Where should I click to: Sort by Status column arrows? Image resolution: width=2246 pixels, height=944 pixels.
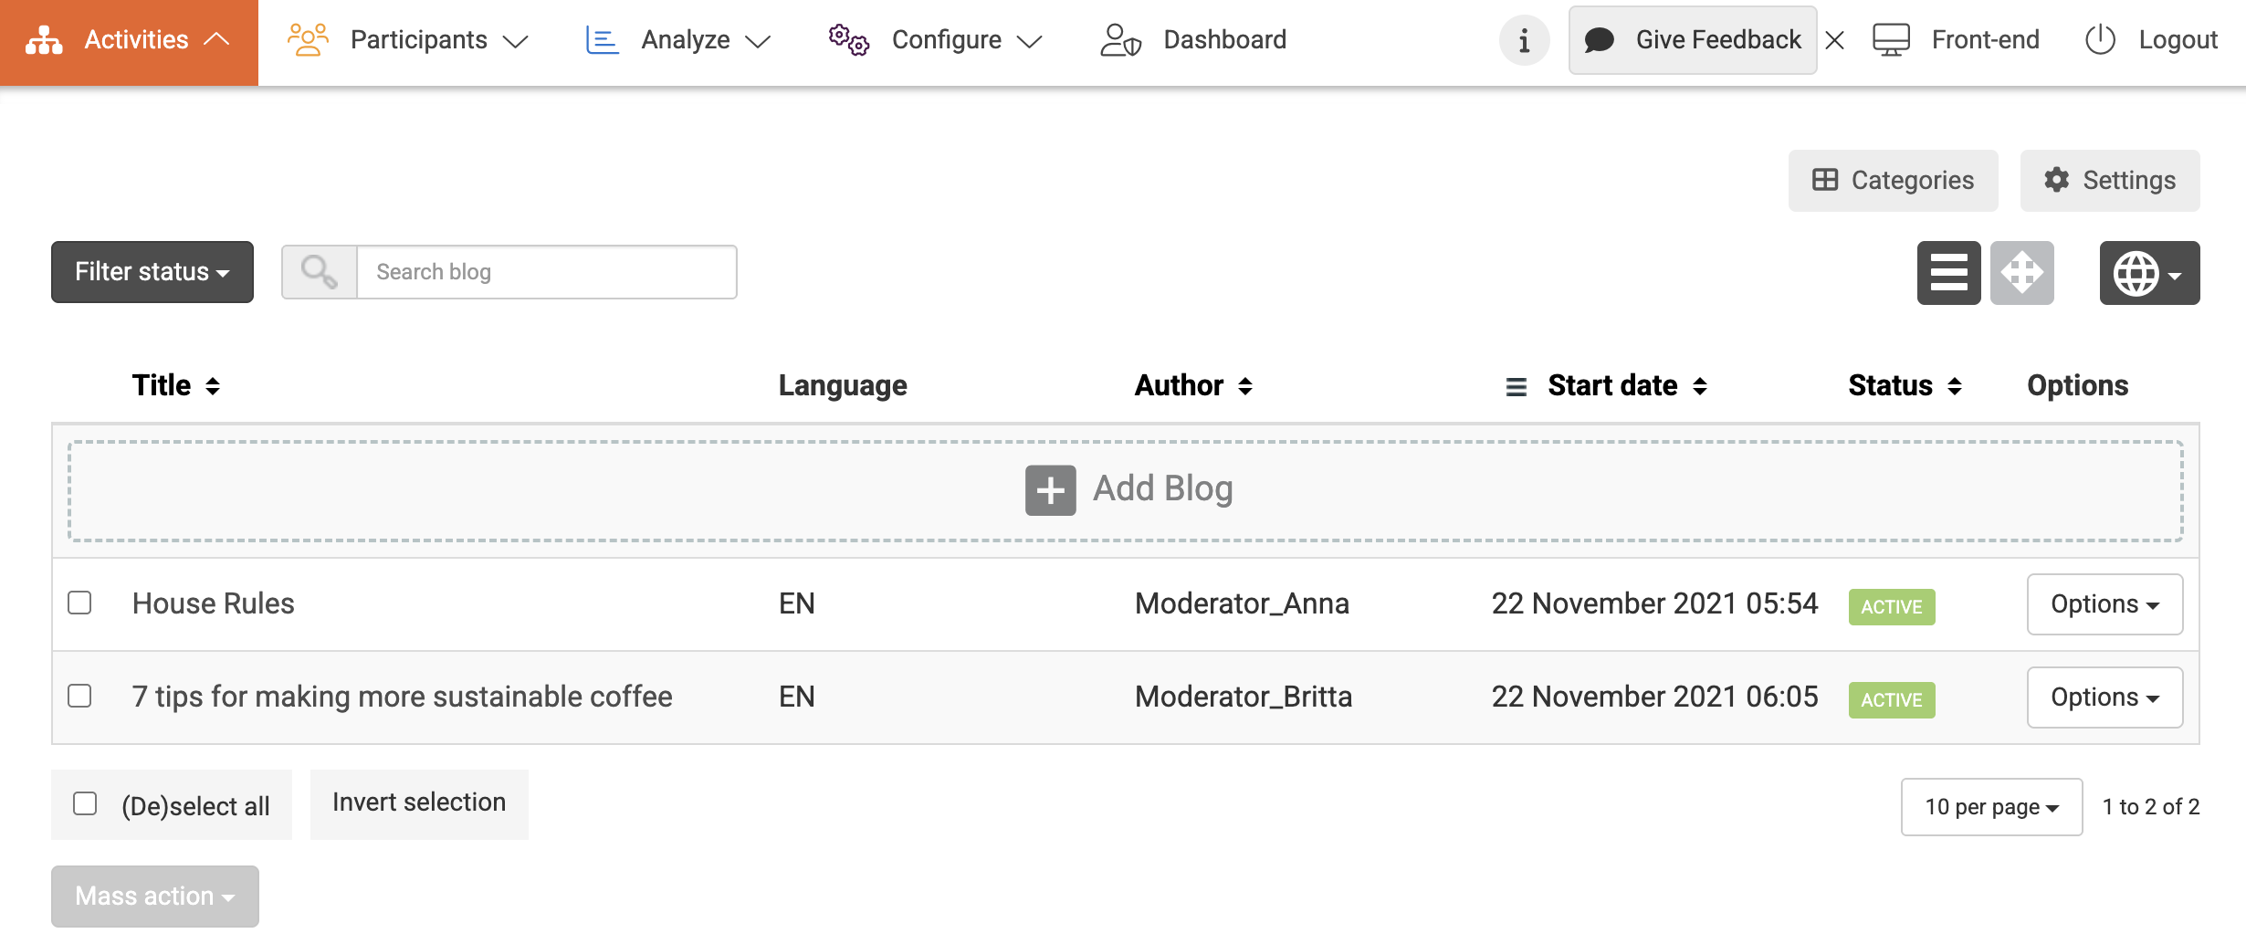click(x=1955, y=386)
